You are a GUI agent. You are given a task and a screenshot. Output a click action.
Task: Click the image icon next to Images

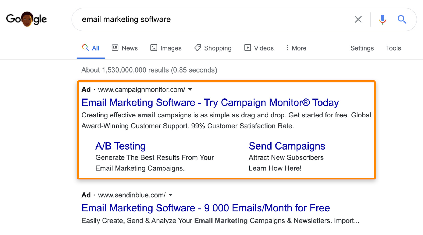(x=154, y=48)
